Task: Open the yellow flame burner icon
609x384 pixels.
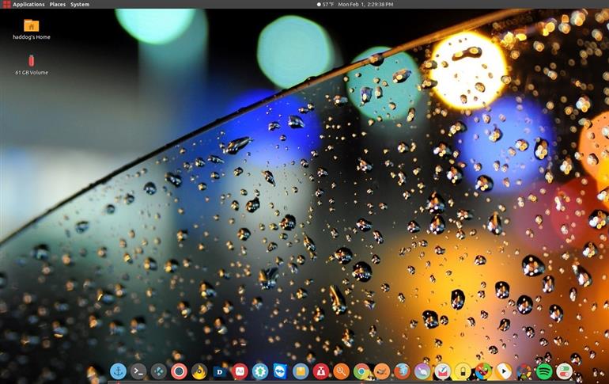Action: pos(199,371)
